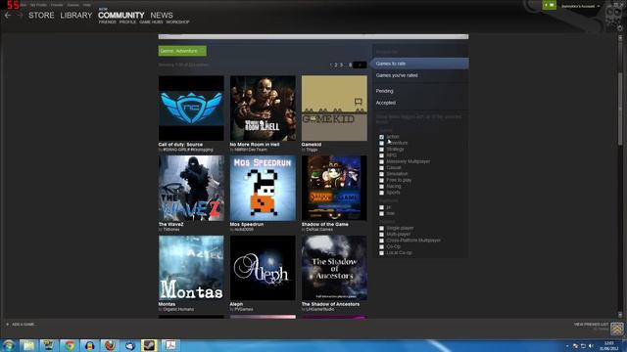The image size is (627, 352).
Task: Check the Multi-player checkbox
Action: (x=381, y=235)
